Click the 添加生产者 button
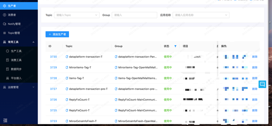This screenshot has height=126, width=272. pos(57,34)
